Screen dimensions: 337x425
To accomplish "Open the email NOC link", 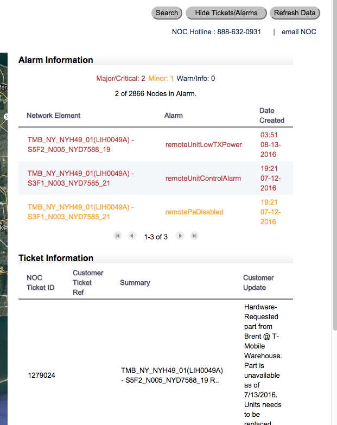I will (x=298, y=32).
